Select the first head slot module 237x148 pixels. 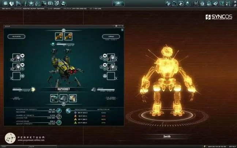coord(59,36)
